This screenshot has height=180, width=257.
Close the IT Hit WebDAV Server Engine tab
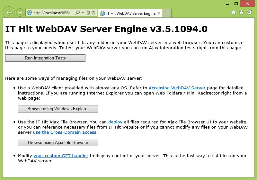[x=159, y=13]
